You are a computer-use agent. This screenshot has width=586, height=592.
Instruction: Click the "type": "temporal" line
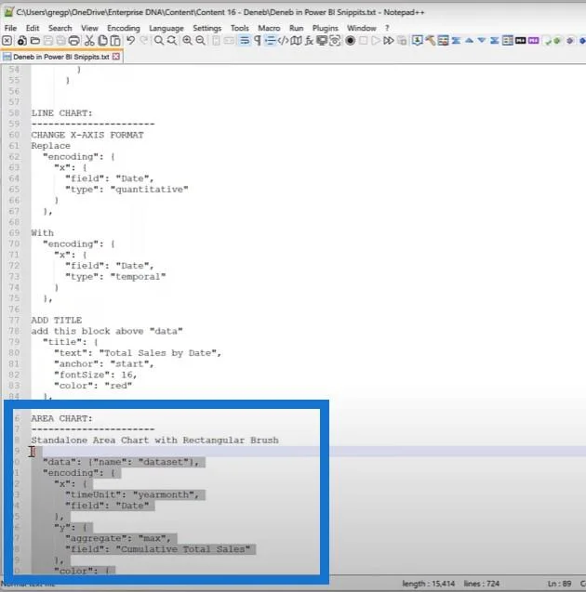[x=115, y=276]
